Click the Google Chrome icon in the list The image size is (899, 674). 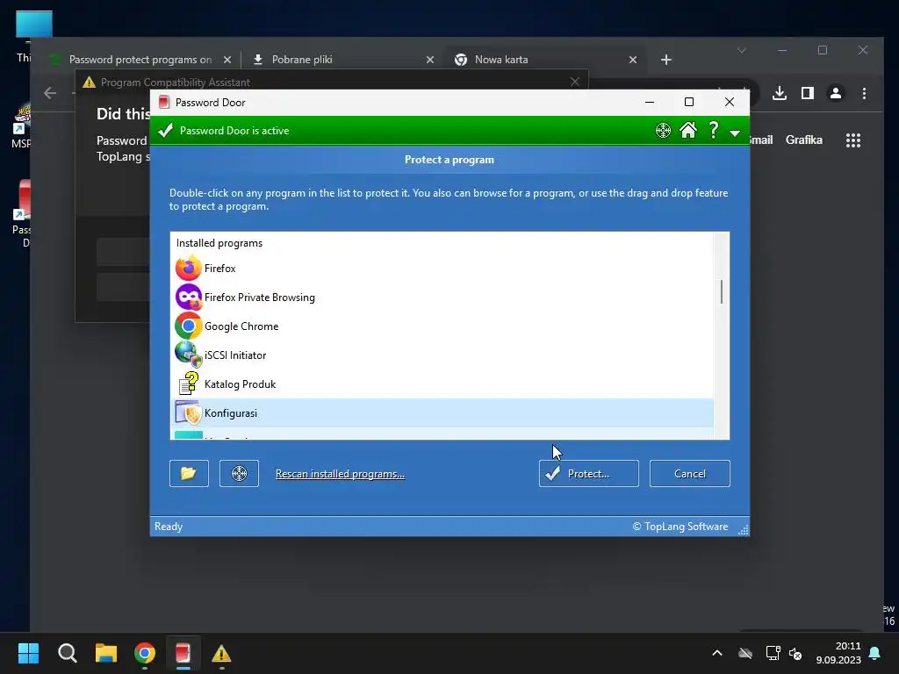point(188,326)
